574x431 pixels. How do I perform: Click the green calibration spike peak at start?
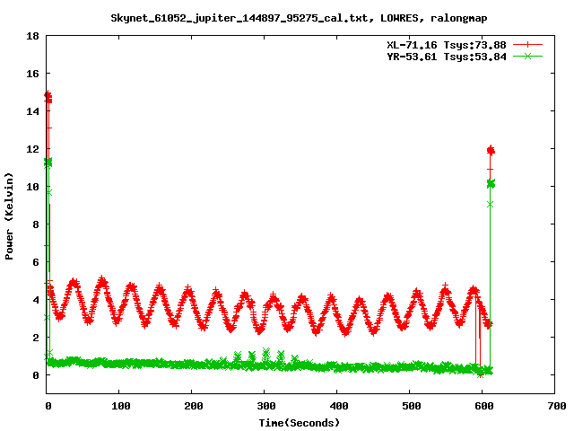[48, 163]
